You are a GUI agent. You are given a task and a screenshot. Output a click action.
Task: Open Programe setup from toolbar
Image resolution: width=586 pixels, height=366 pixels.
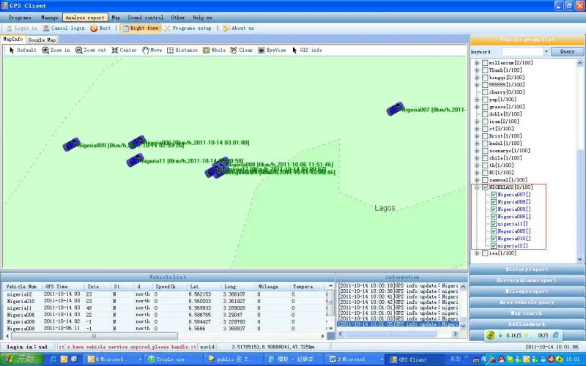point(188,28)
